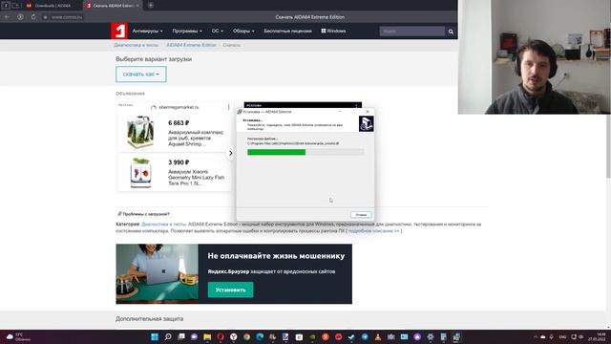Open NVIDIA app from the taskbar
The image size is (611, 344).
pyautogui.click(x=312, y=336)
